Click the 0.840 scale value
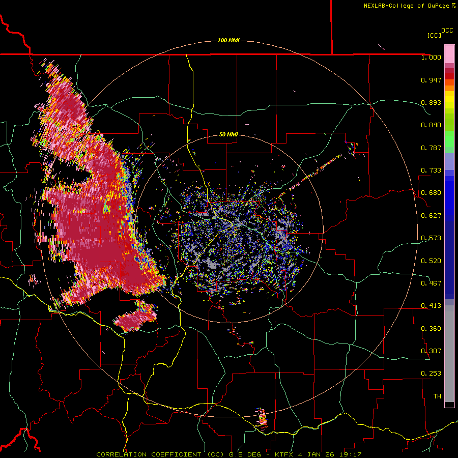The image size is (458, 458). click(x=431, y=125)
